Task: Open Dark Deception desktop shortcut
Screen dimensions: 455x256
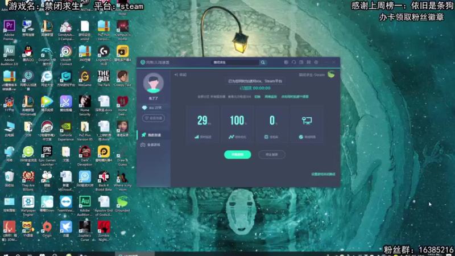Action: 85,156
